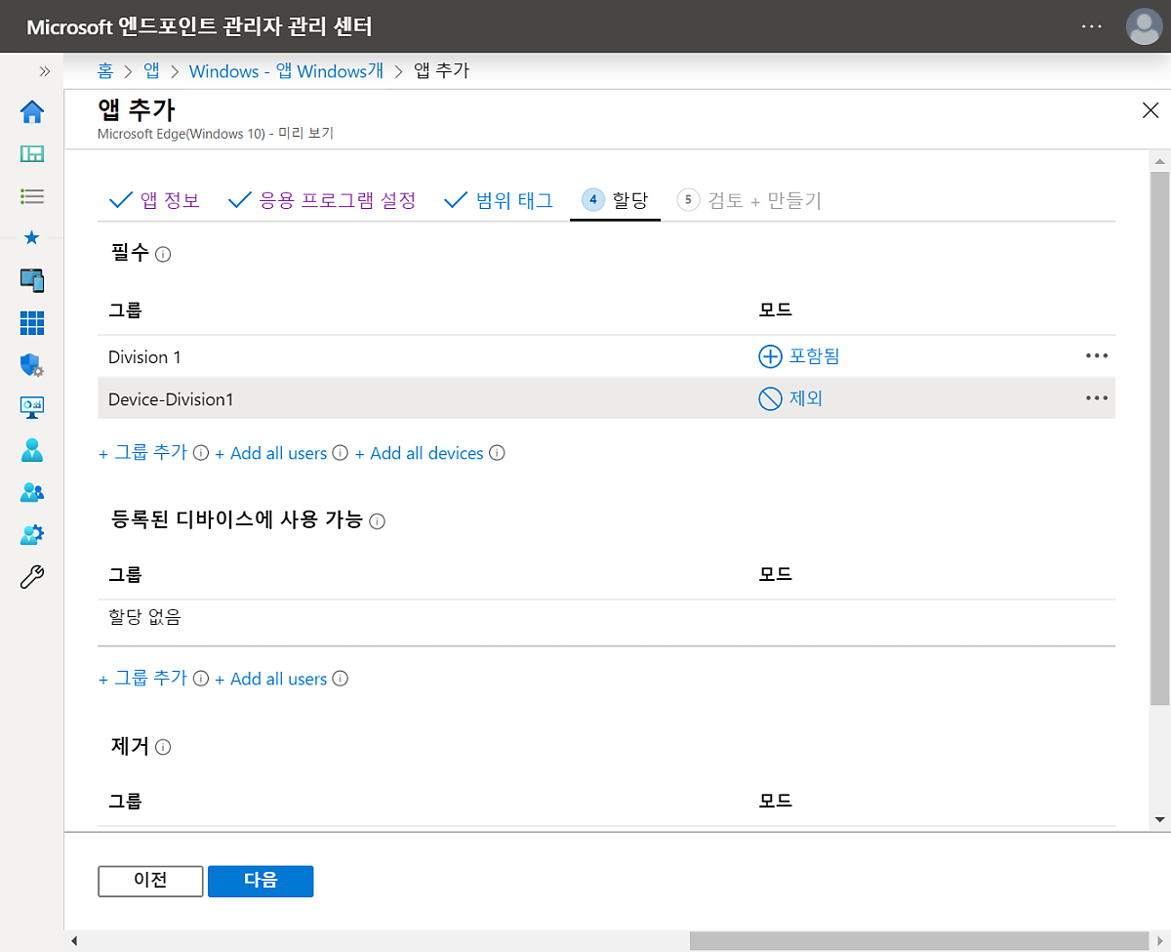The height and width of the screenshot is (952, 1171).
Task: Click the horizontal scroll left arrow
Action: click(x=74, y=941)
